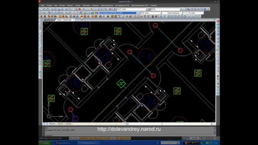Click the double-headed arrow icon in the third toolbar row
This screenshot has width=258, height=145.
[141, 17]
